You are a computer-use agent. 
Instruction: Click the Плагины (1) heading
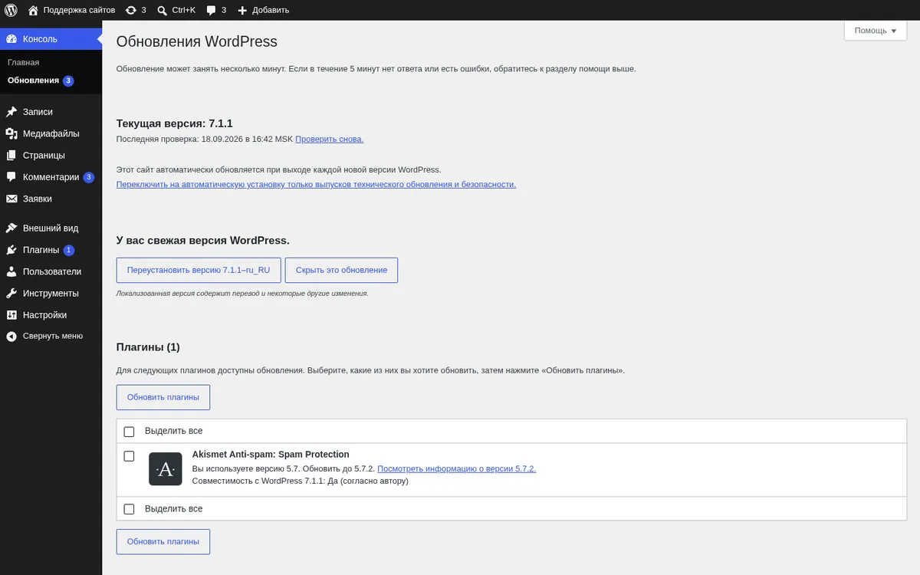pos(148,347)
